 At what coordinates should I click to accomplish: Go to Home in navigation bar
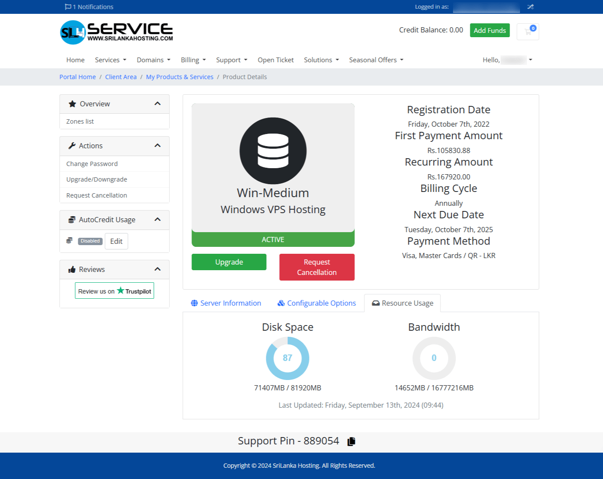pyautogui.click(x=75, y=60)
